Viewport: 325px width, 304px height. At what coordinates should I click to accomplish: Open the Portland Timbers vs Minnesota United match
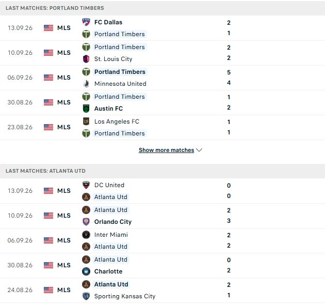click(x=163, y=78)
